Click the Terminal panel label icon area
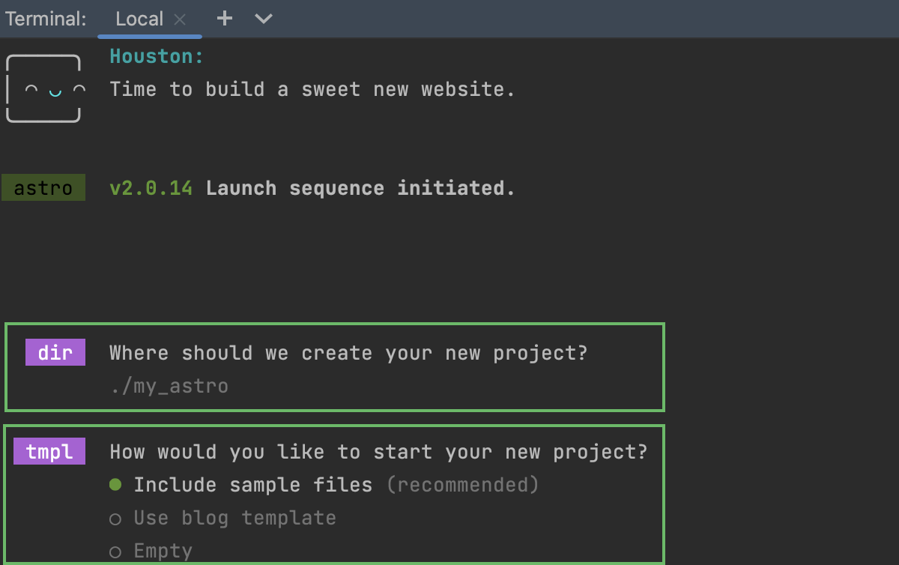This screenshot has width=899, height=565. coord(46,18)
